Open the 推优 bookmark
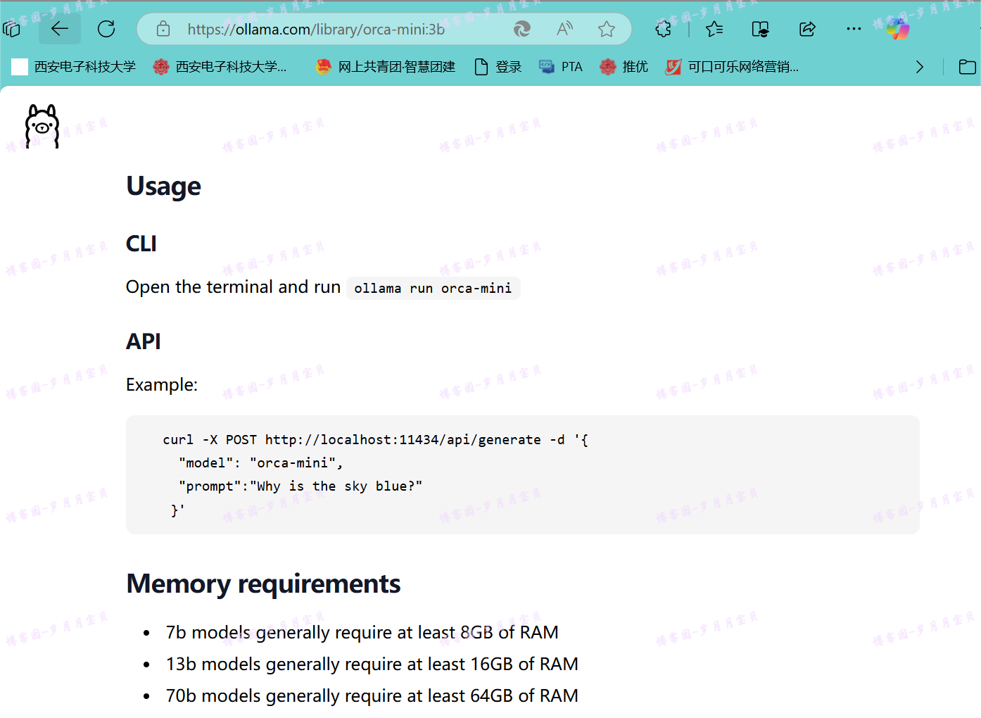This screenshot has width=981, height=718. [x=624, y=67]
